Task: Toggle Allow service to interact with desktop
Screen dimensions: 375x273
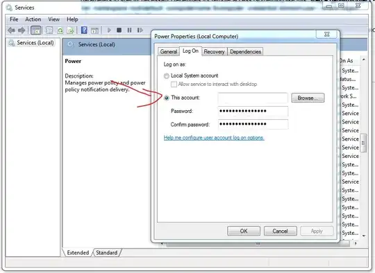Action: [x=174, y=85]
